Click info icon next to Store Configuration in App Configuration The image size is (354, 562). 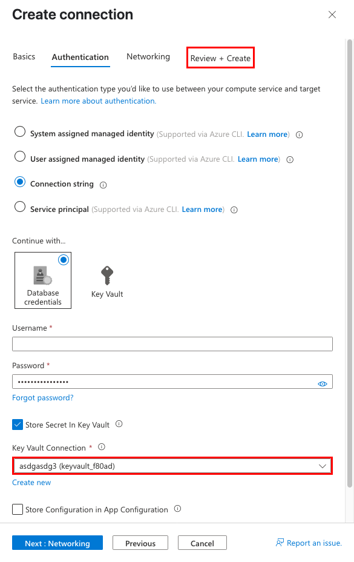point(177,509)
